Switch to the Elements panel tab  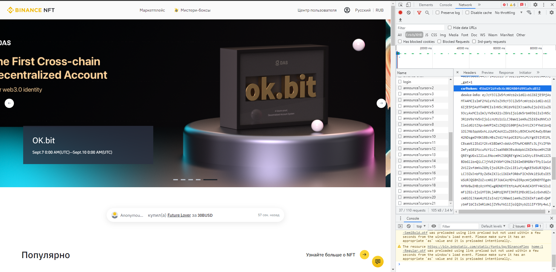click(426, 5)
